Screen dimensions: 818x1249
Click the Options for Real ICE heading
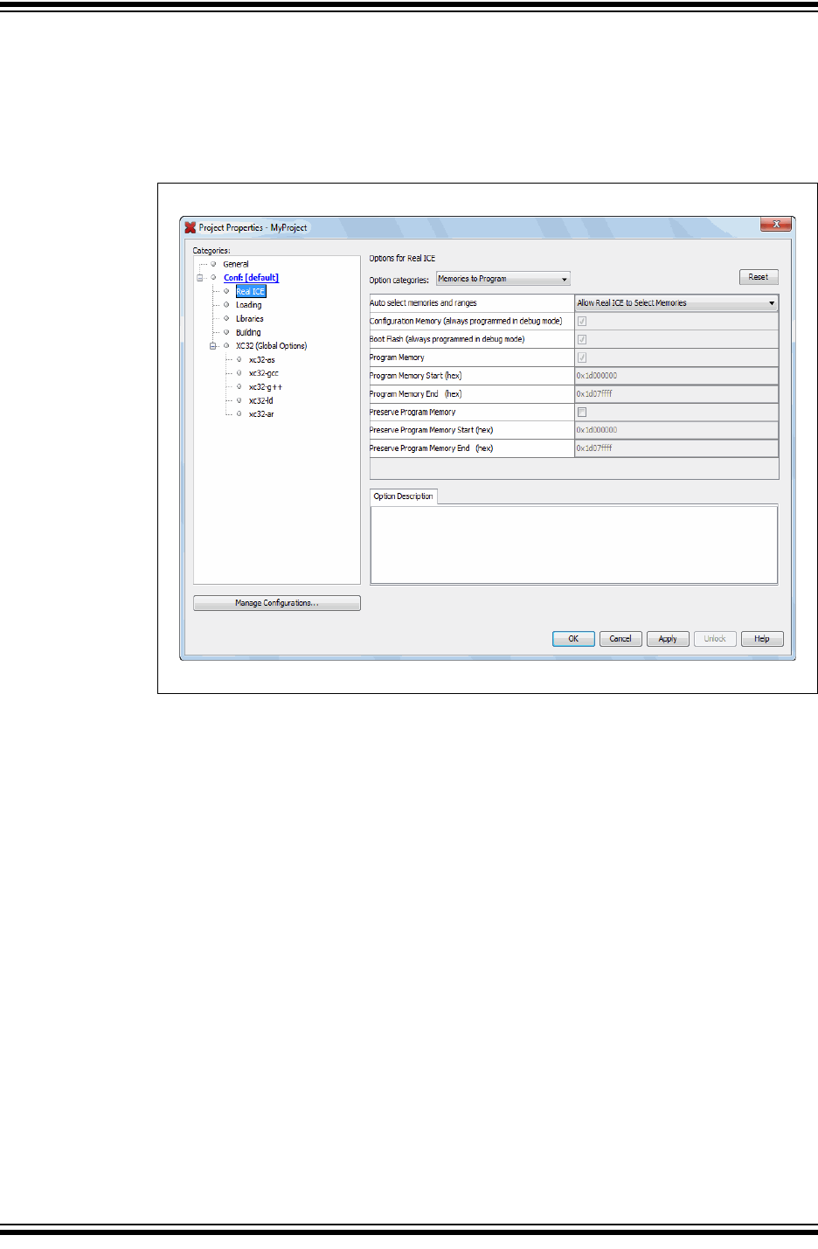(x=402, y=259)
